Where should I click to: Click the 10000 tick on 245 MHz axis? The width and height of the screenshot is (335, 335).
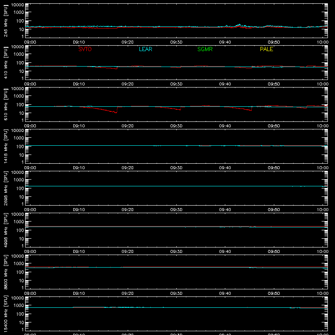tap(18, 5)
